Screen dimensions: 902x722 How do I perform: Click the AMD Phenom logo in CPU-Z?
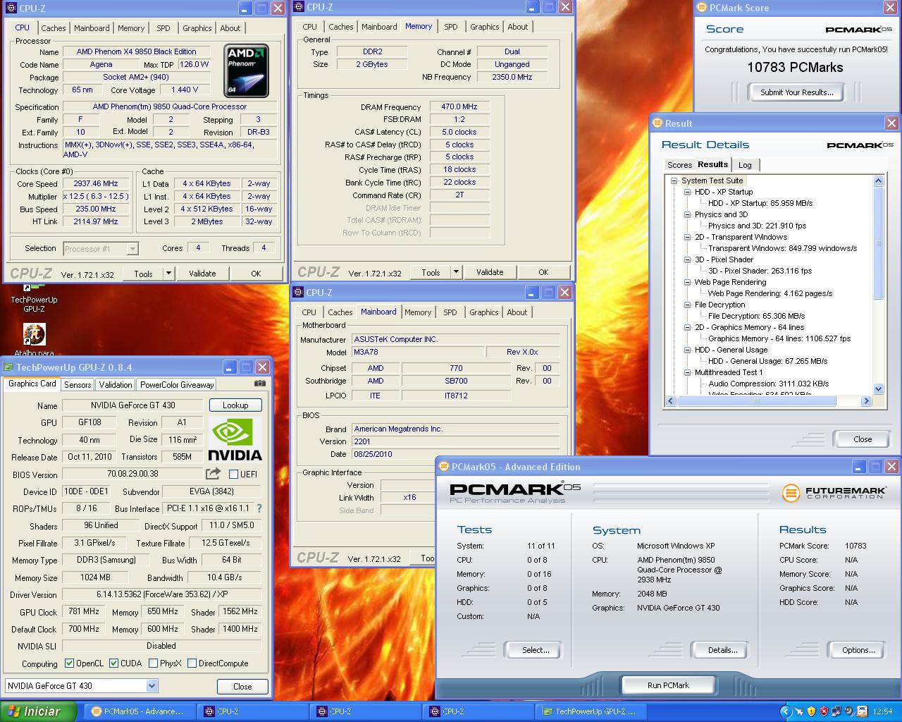[247, 69]
